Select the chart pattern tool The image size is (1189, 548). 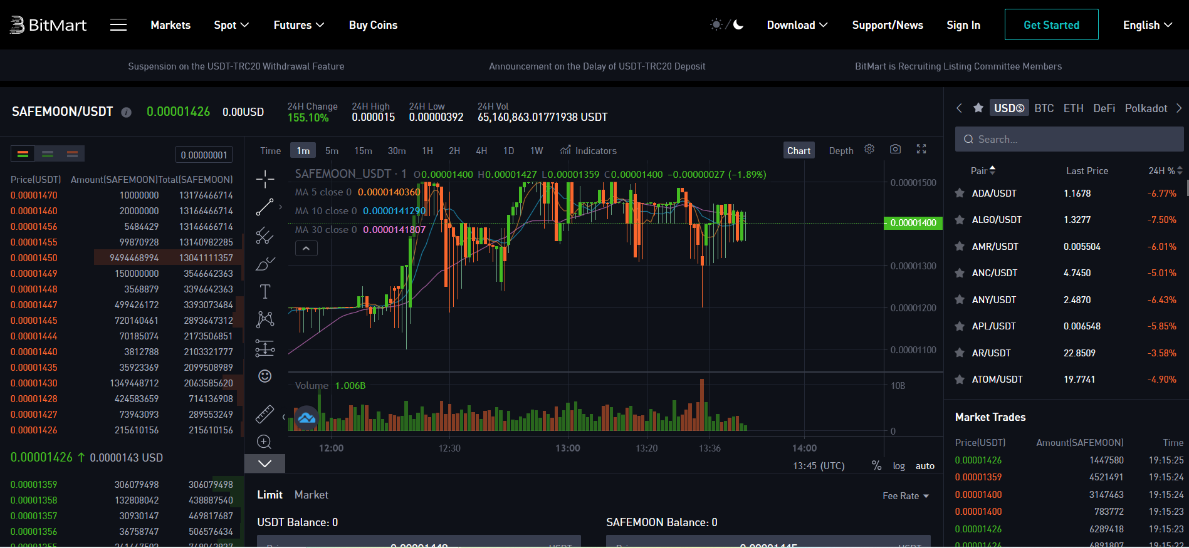pyautogui.click(x=265, y=319)
